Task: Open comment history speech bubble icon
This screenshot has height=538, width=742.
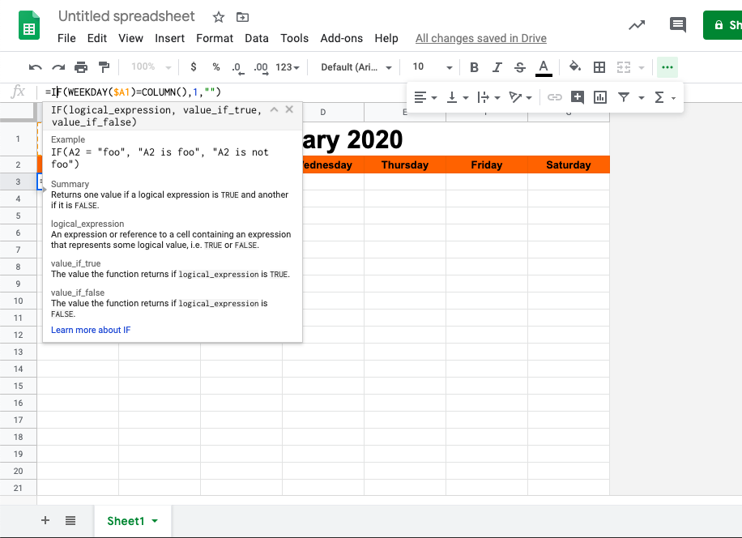Action: (678, 25)
